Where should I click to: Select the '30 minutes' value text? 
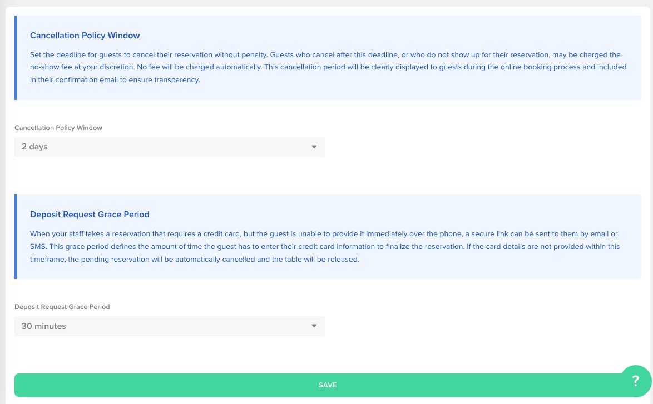click(44, 326)
